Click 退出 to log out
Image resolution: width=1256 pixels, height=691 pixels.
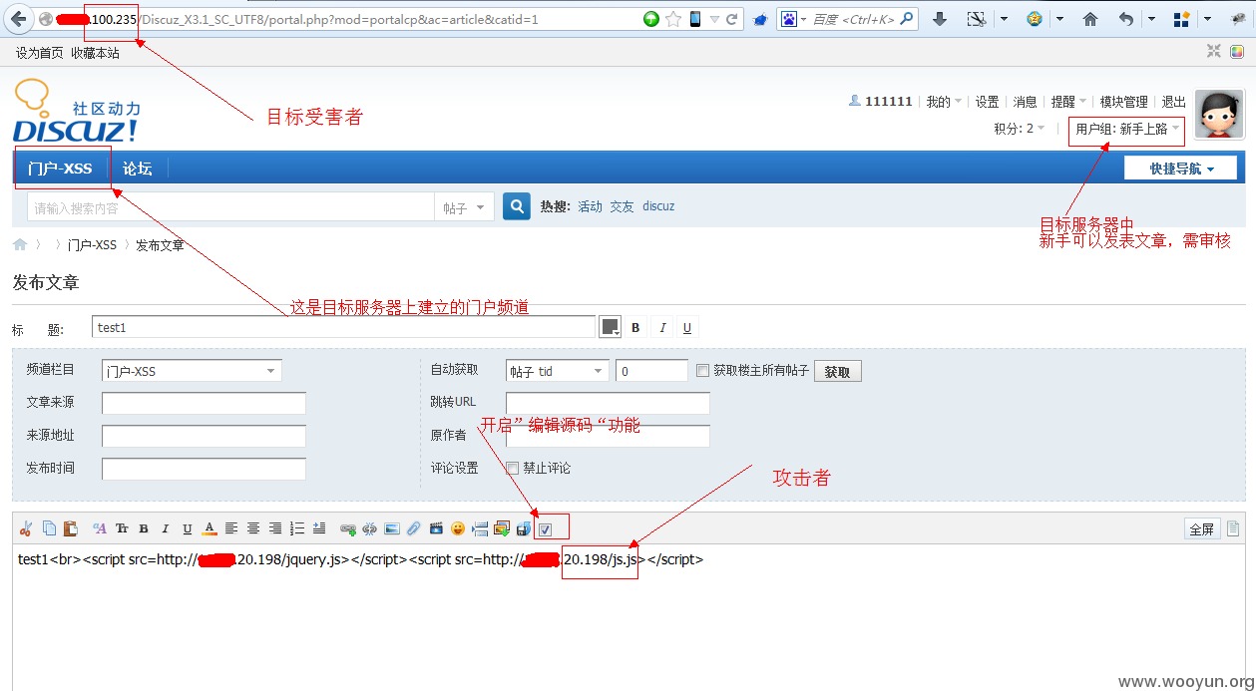pyautogui.click(x=1174, y=102)
